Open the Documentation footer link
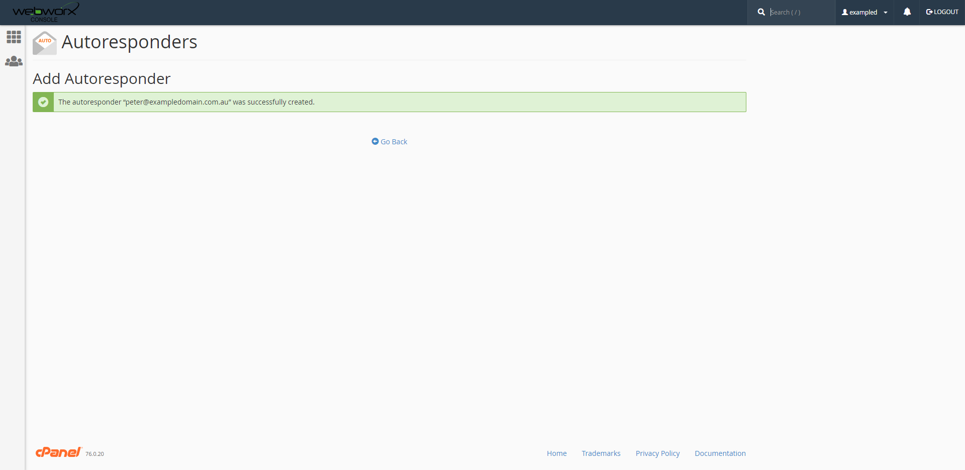Screen dimensions: 965x470 coord(720,453)
